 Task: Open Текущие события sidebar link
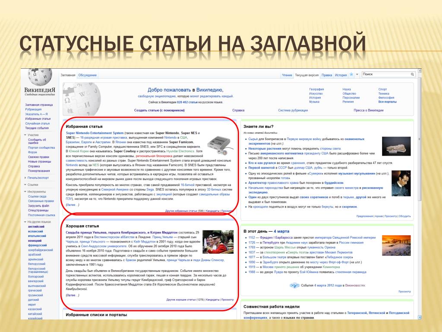click(x=37, y=128)
